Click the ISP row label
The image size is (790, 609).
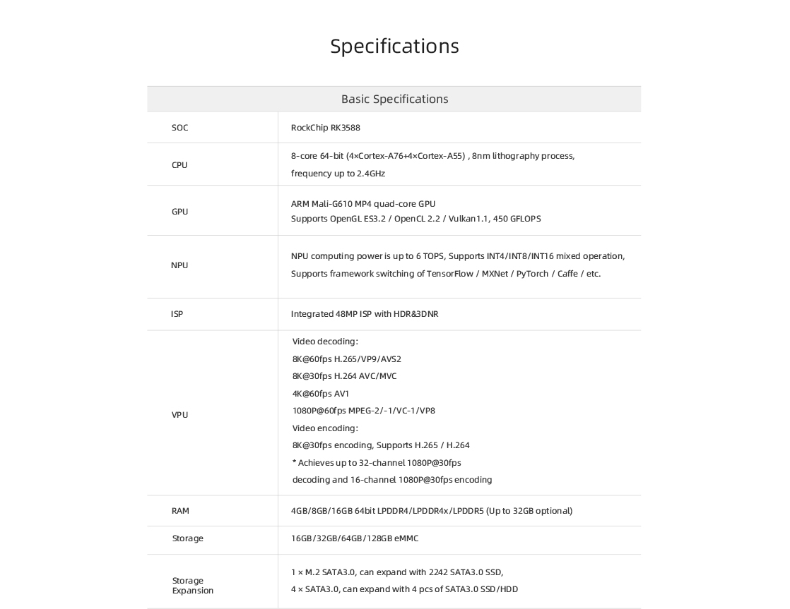pyautogui.click(x=177, y=314)
